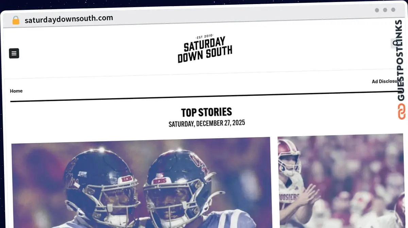The image size is (408, 228).
Task: Click the Top Stories heading
Action: [x=206, y=112]
